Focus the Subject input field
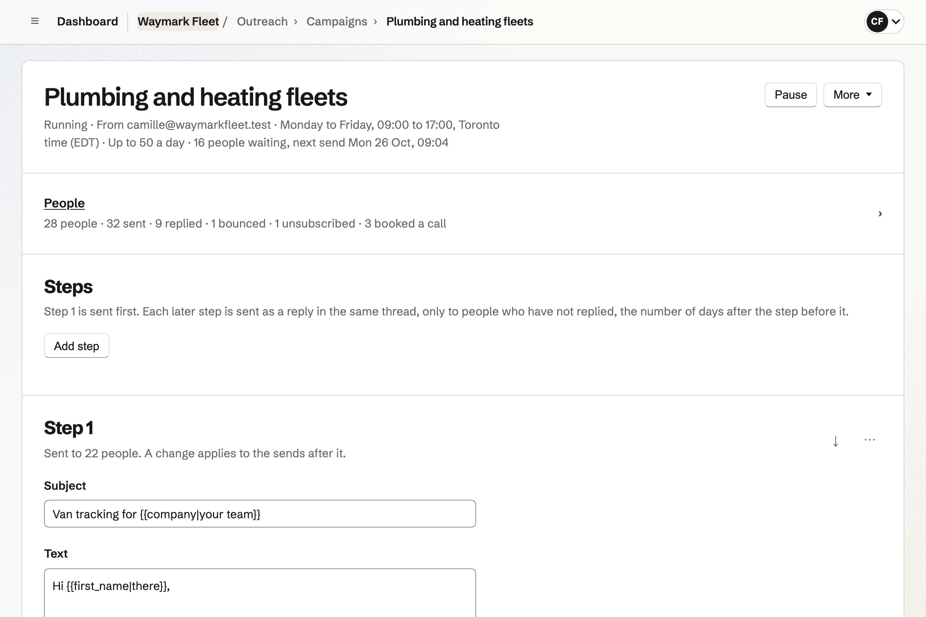Image resolution: width=926 pixels, height=617 pixels. (x=260, y=514)
